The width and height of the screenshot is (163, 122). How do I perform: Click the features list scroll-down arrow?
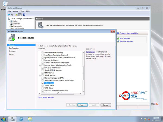tap(83, 91)
